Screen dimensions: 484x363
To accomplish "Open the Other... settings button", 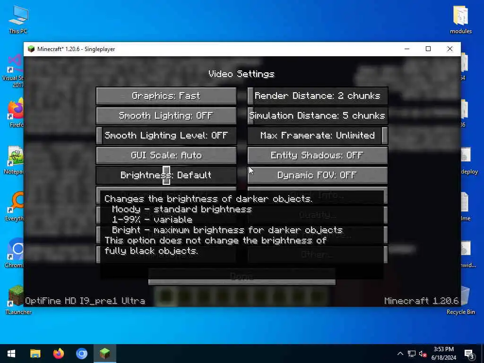I will (317, 254).
